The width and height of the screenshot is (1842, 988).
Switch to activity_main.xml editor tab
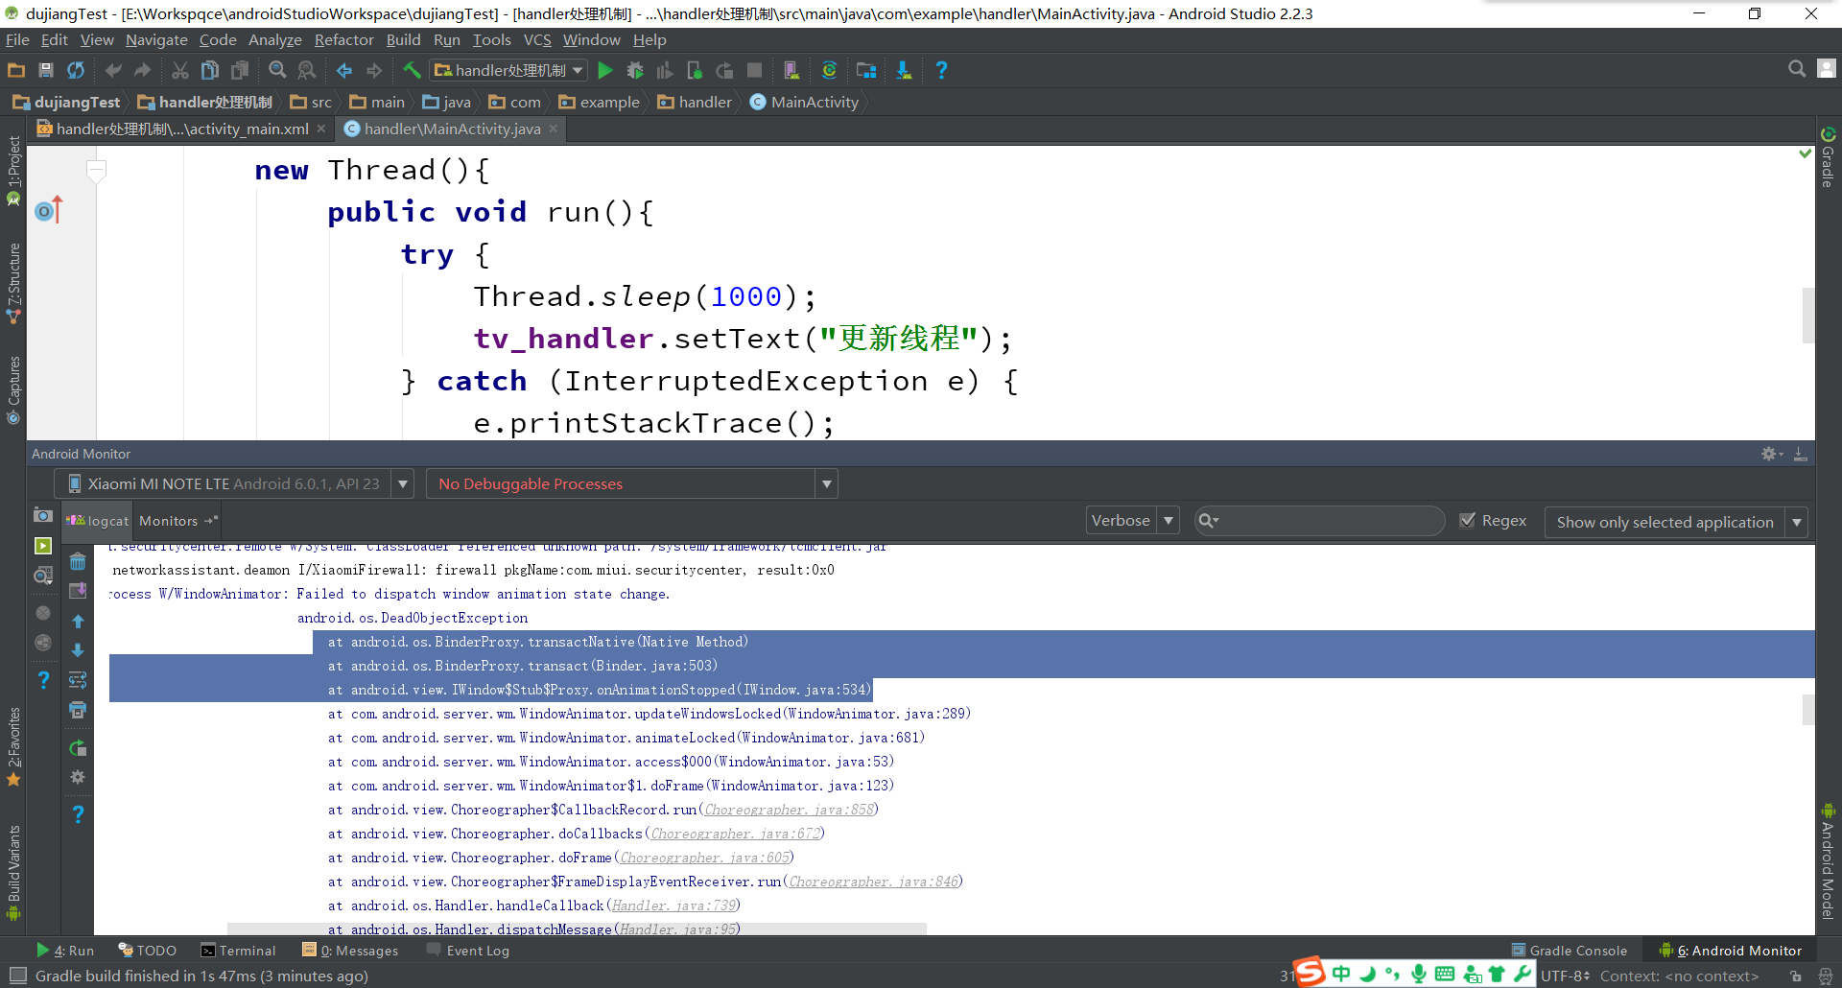182,129
